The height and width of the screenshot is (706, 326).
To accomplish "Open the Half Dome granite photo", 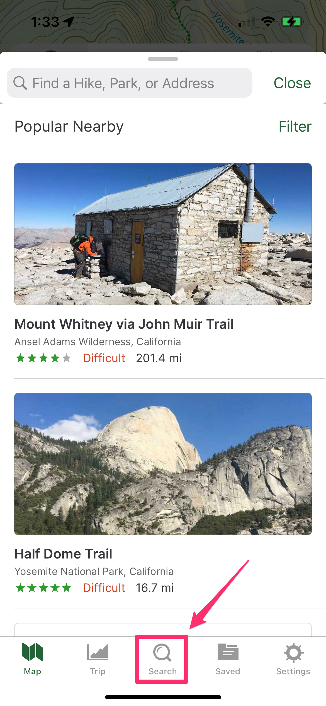I will 163,464.
